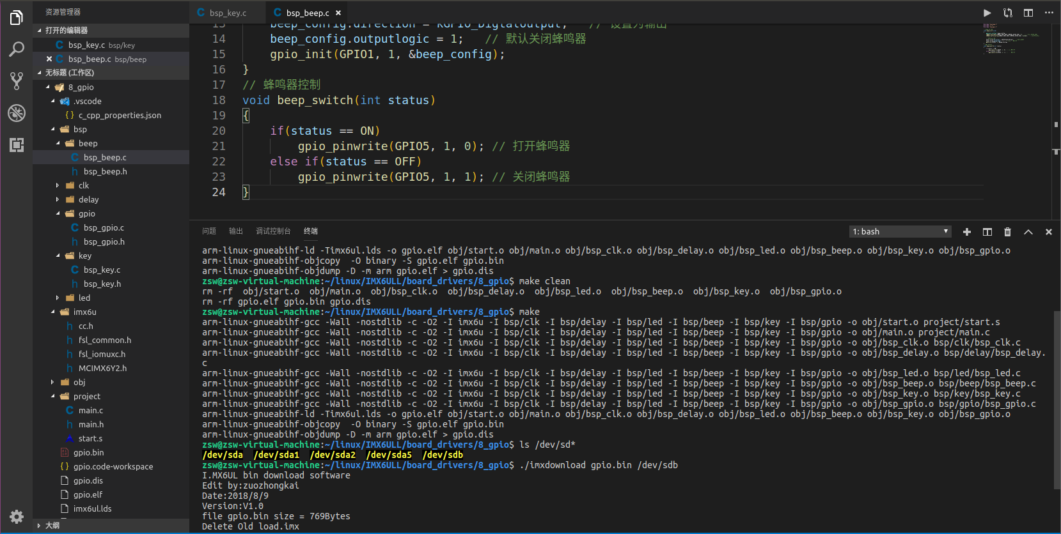Expand the delay folder
1061x534 pixels.
click(58, 199)
